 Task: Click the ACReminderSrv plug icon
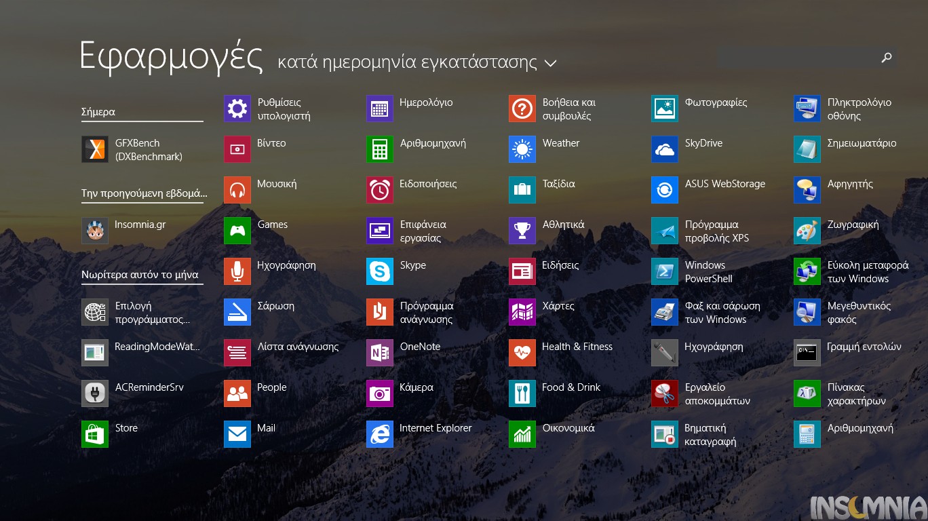(95, 393)
